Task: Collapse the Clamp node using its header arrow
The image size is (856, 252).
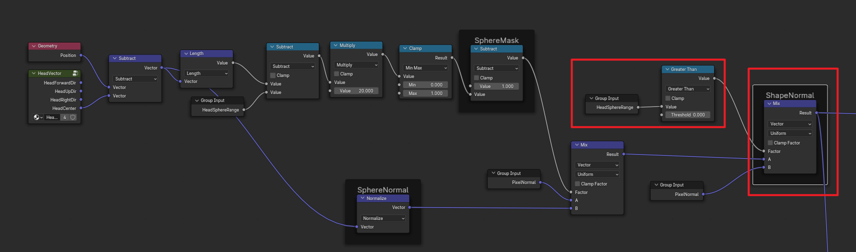Action: (x=405, y=48)
